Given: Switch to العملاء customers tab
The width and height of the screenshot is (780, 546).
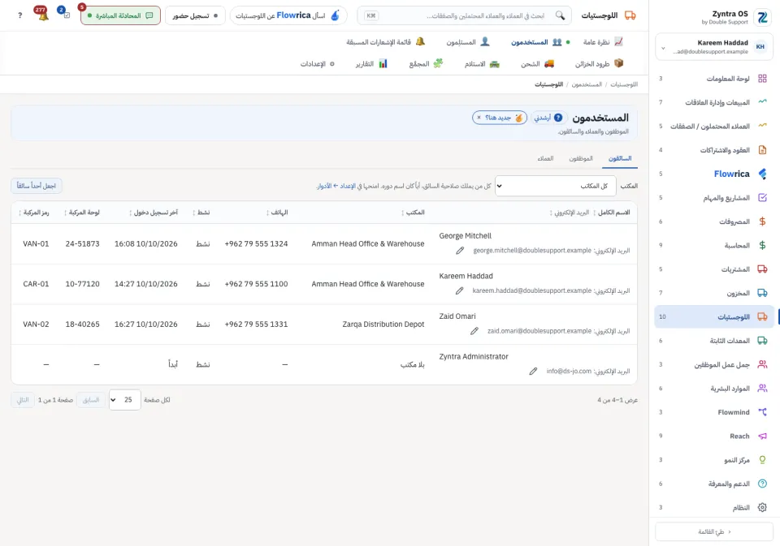Looking at the screenshot, I should tap(545, 158).
